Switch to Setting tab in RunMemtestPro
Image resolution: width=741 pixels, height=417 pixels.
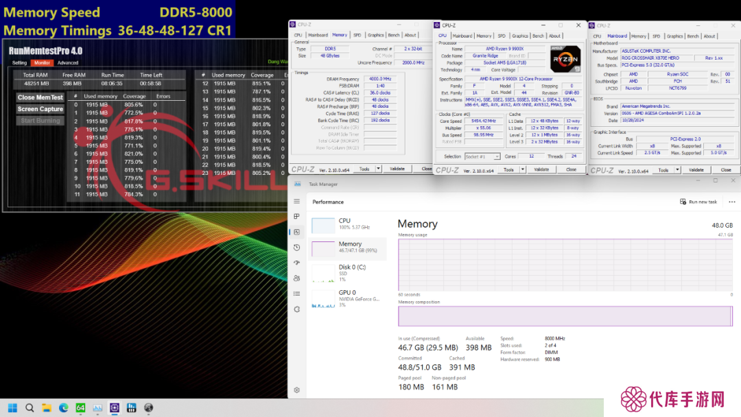[19, 62]
